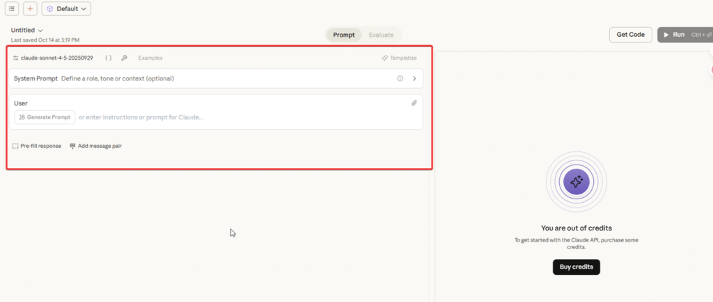Open the Default workspace dropdown

pos(66,9)
